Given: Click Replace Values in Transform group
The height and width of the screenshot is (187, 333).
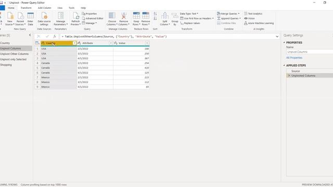Looking at the screenshot, I should click(x=190, y=23).
